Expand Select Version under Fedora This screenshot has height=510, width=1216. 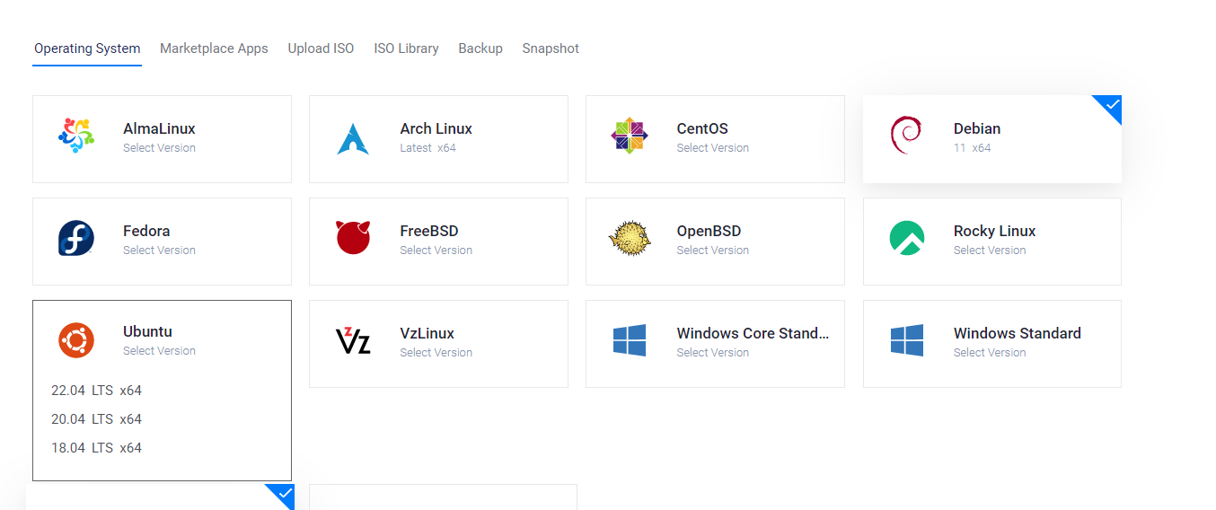(159, 251)
